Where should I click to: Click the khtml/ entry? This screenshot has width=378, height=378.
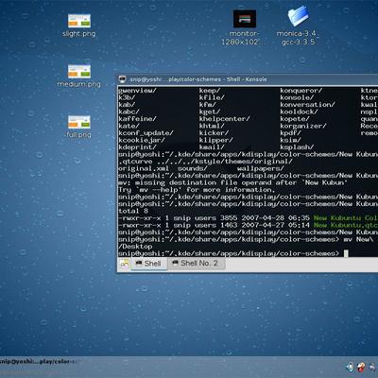(x=212, y=126)
